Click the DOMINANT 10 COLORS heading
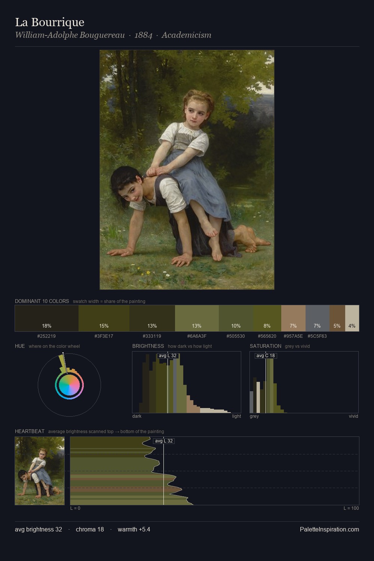This screenshot has height=561, width=374. pos(42,301)
